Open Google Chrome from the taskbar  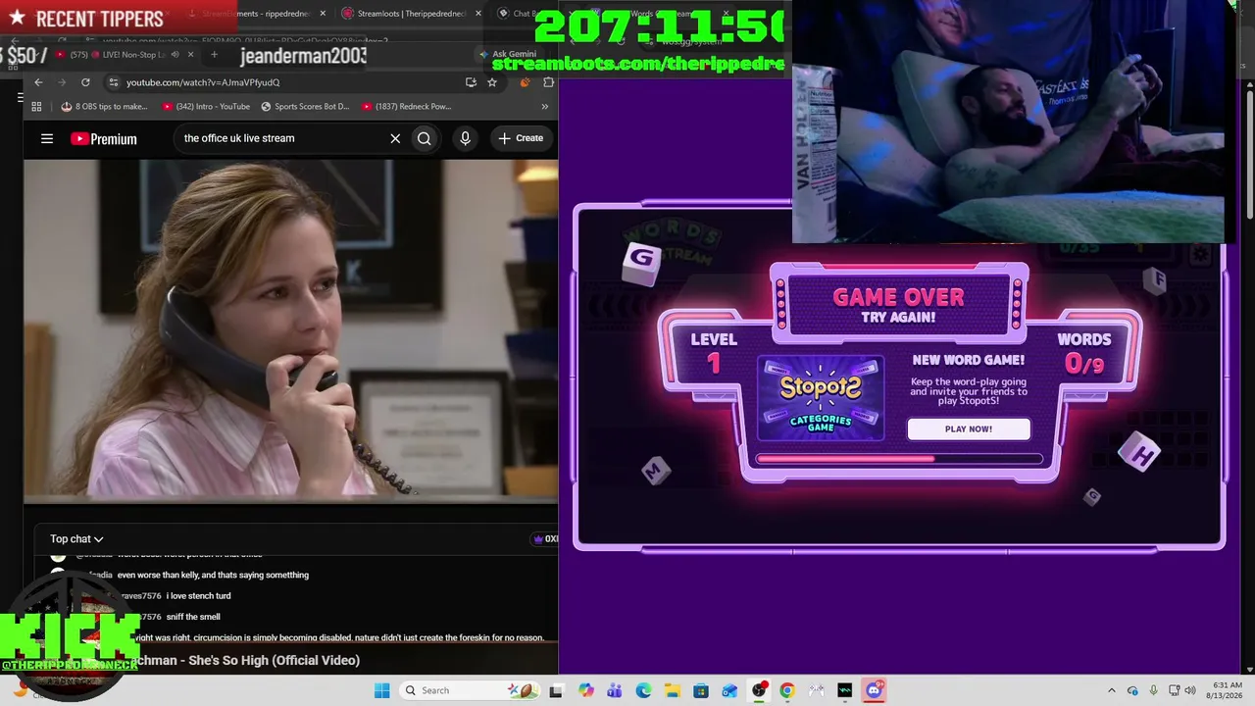(x=786, y=690)
